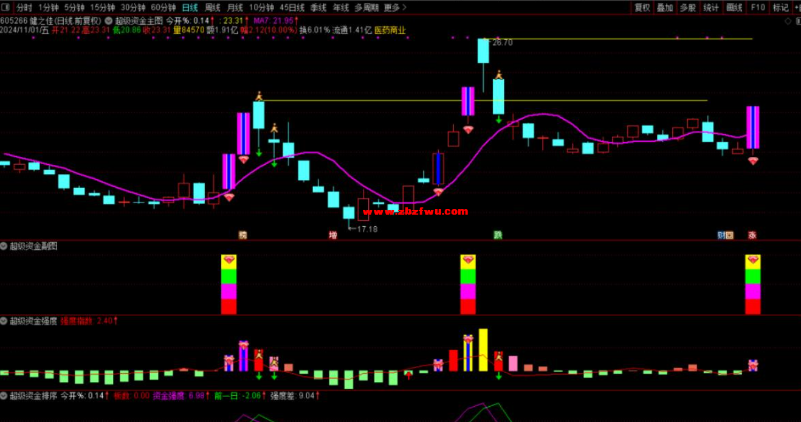Open the 超级资金强度 panel dropdown arrow

[x=4, y=320]
